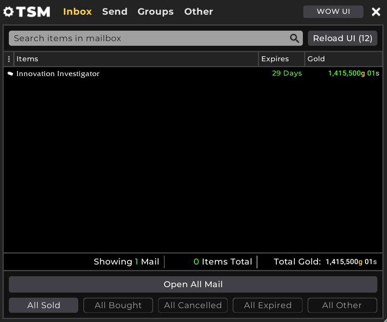Viewport: 387px width, 322px height.
Task: Open All Cancelled mail
Action: pyautogui.click(x=193, y=305)
